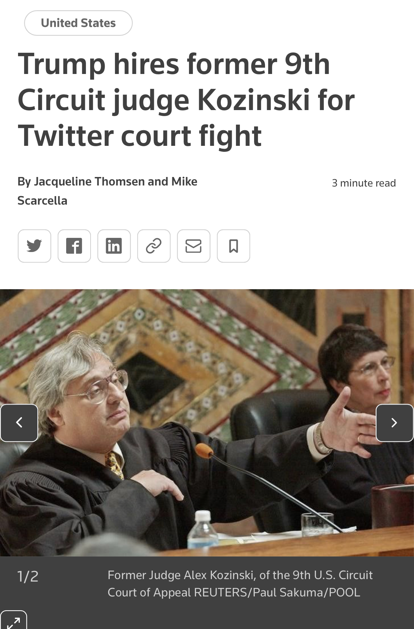Expand photo to fullscreen
This screenshot has height=629, width=414.
click(13, 620)
